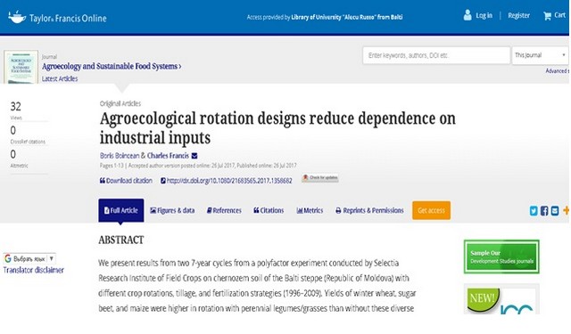Open the Citations tab
The height and width of the screenshot is (334, 571).
[269, 210]
